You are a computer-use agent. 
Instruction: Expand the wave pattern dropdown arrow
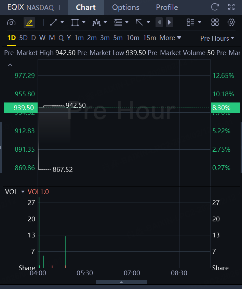tap(105, 22)
